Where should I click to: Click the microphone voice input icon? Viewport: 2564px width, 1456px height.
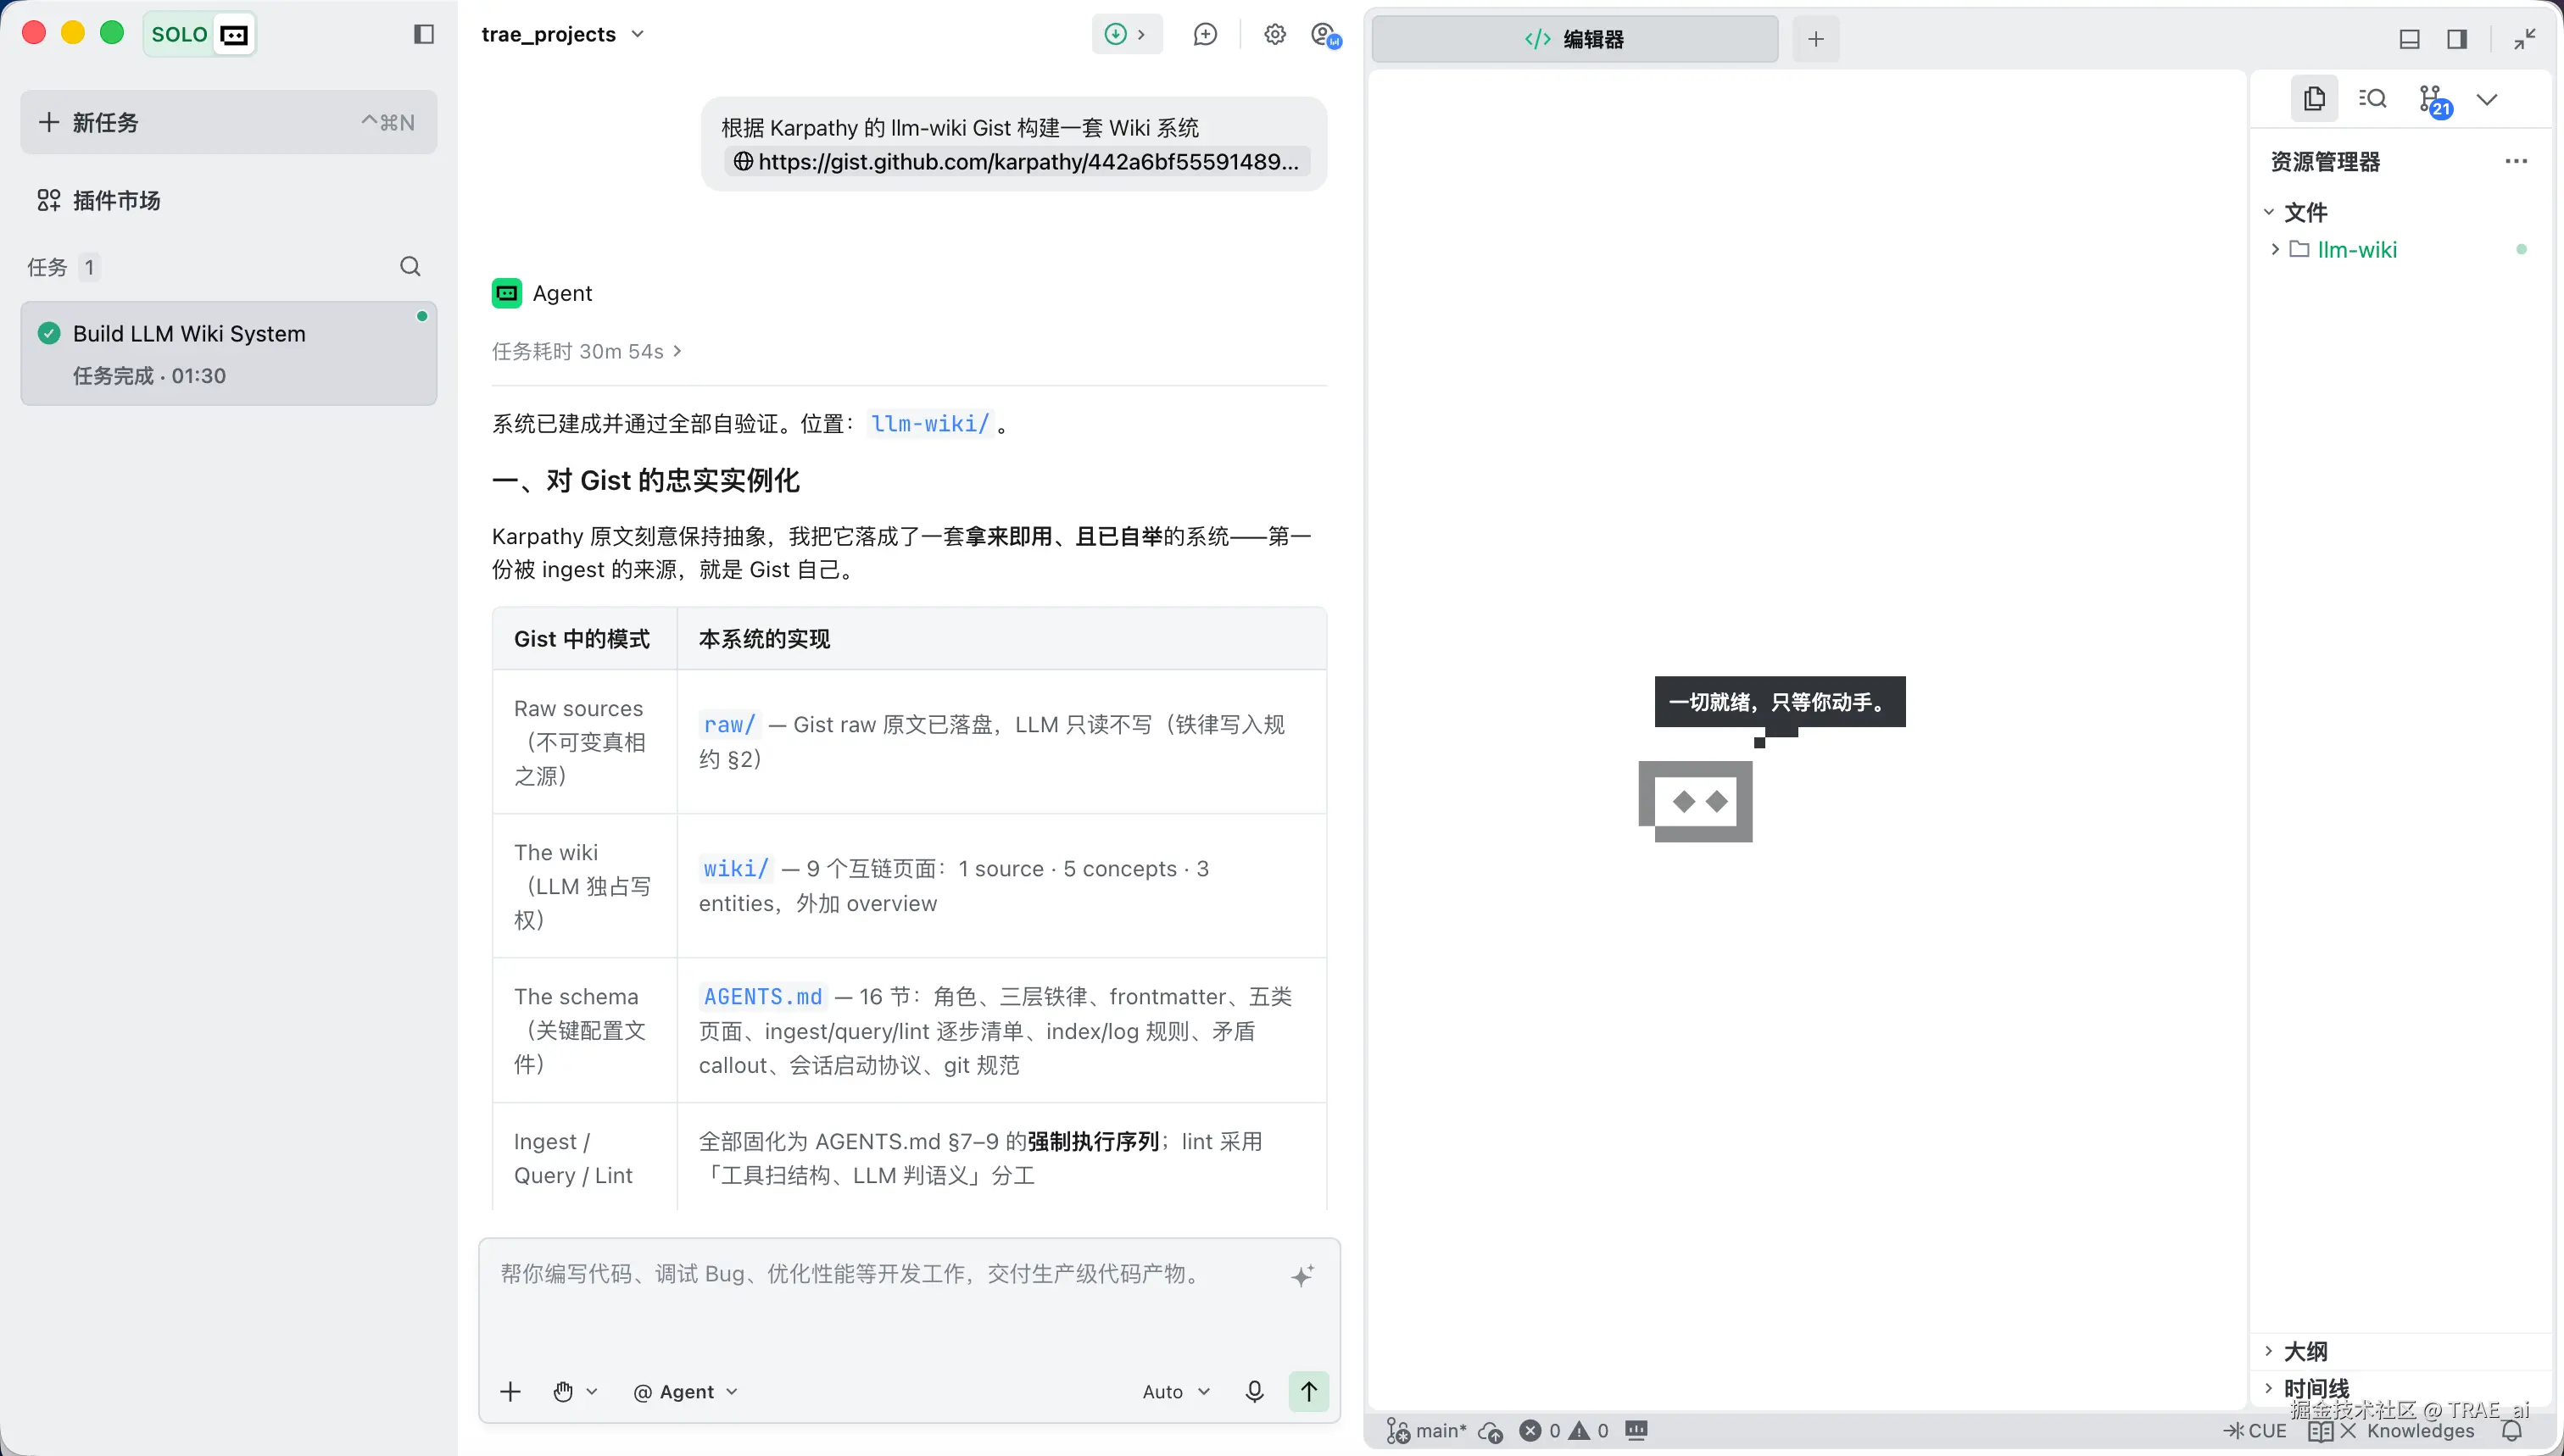tap(1255, 1391)
